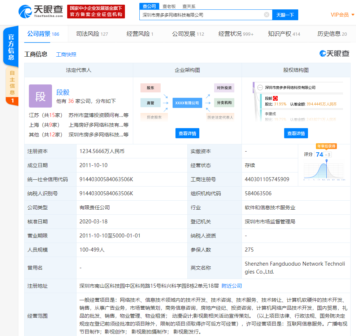Click the 其他（共12家） company group
This screenshot has height=336, width=356.
(x=45, y=135)
